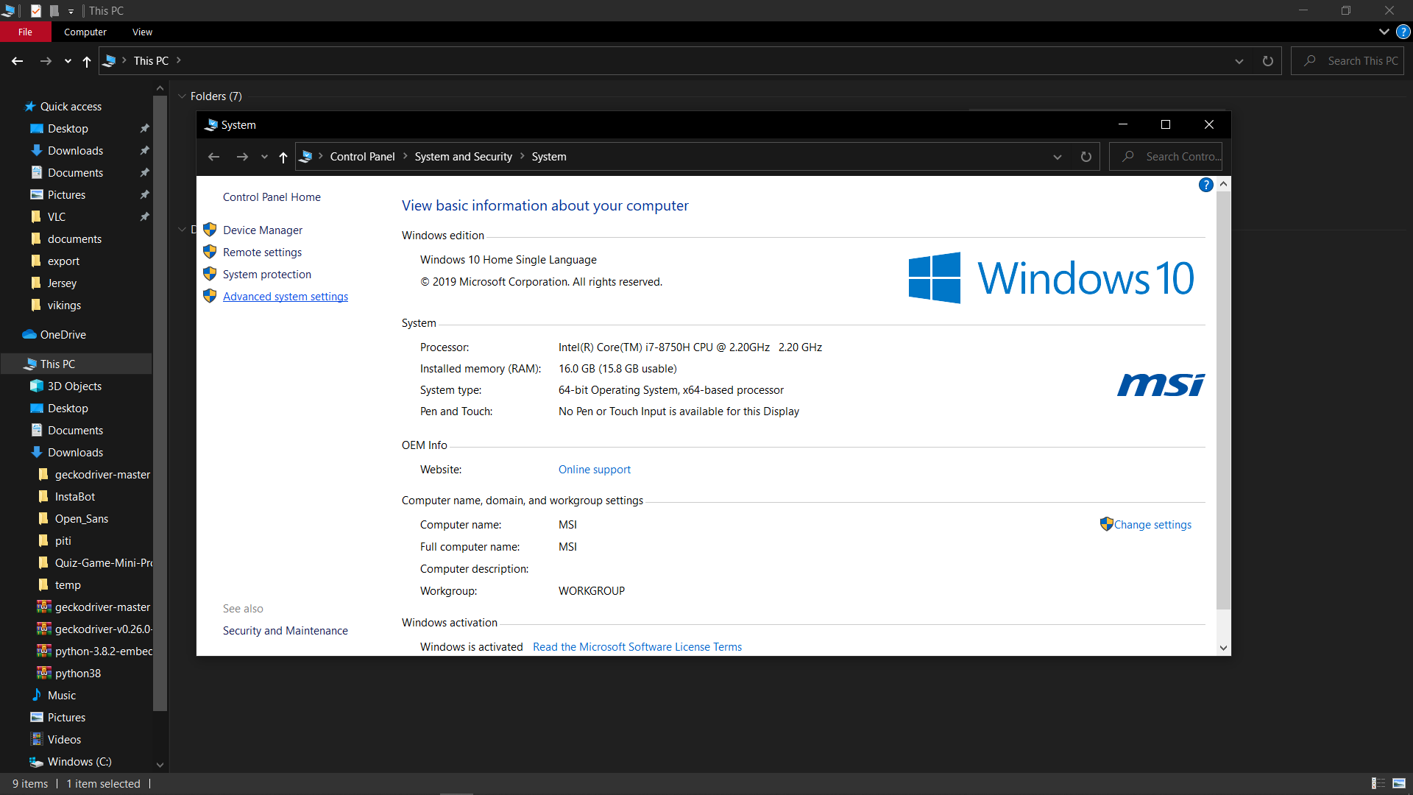Click the help question mark in System window
The width and height of the screenshot is (1413, 795).
1205,185
